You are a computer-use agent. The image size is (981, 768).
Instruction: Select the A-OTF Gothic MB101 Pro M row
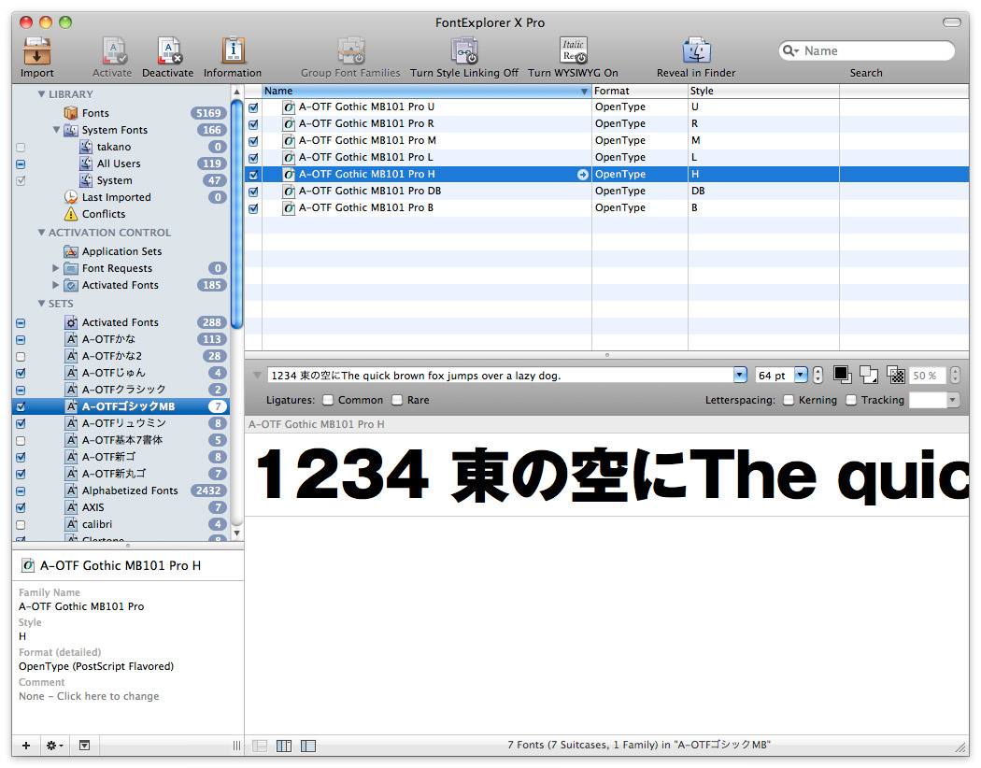pyautogui.click(x=606, y=141)
